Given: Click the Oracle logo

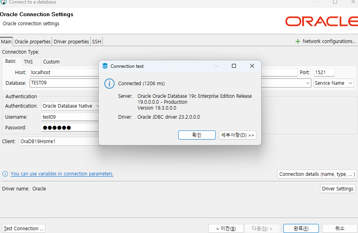Looking at the screenshot, I should pyautogui.click(x=322, y=21).
